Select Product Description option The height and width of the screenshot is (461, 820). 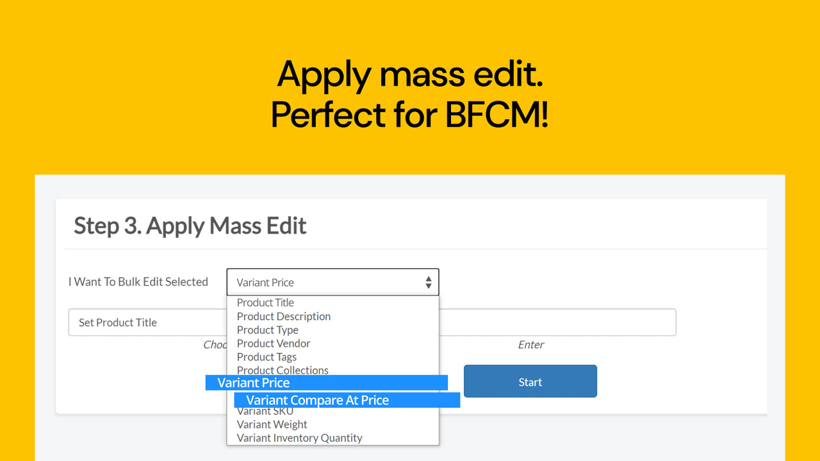284,316
